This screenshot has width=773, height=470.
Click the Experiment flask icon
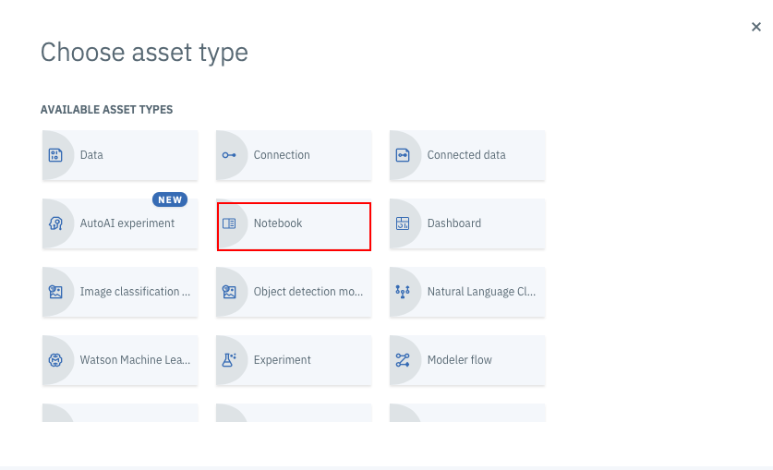pyautogui.click(x=229, y=360)
